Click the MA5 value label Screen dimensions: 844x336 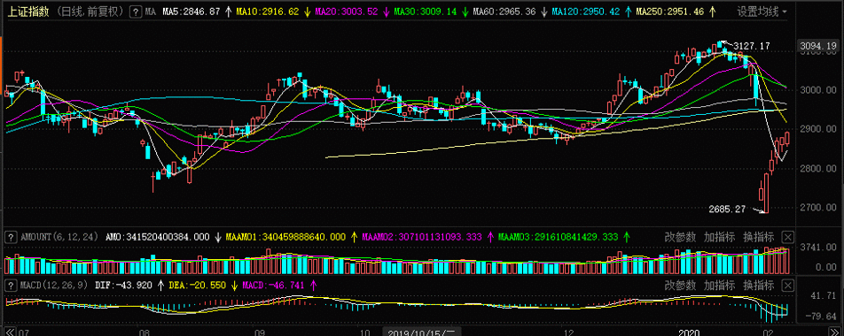click(192, 11)
